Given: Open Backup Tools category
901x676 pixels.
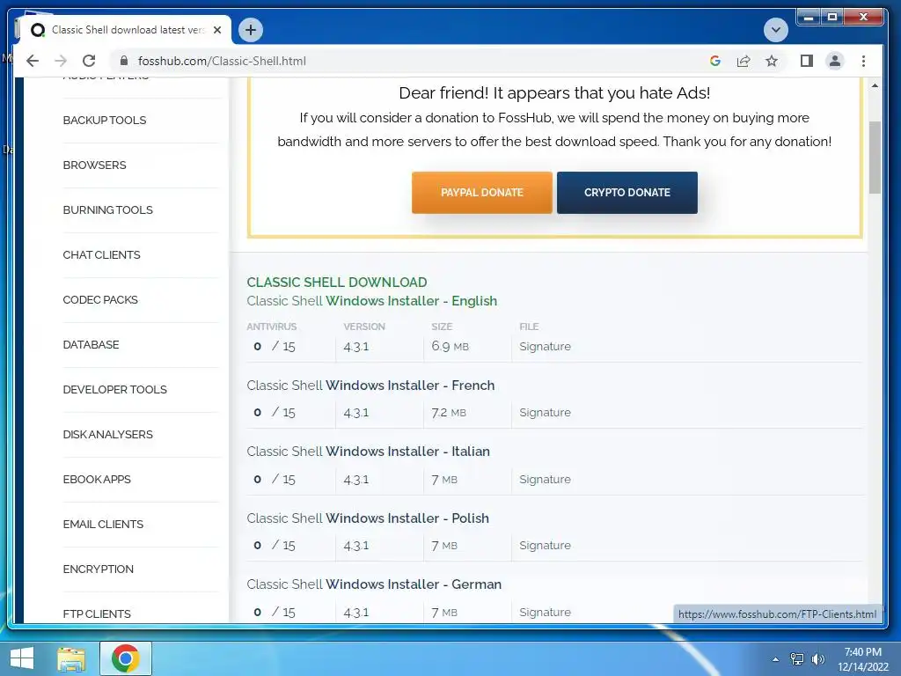Looking at the screenshot, I should pyautogui.click(x=105, y=120).
